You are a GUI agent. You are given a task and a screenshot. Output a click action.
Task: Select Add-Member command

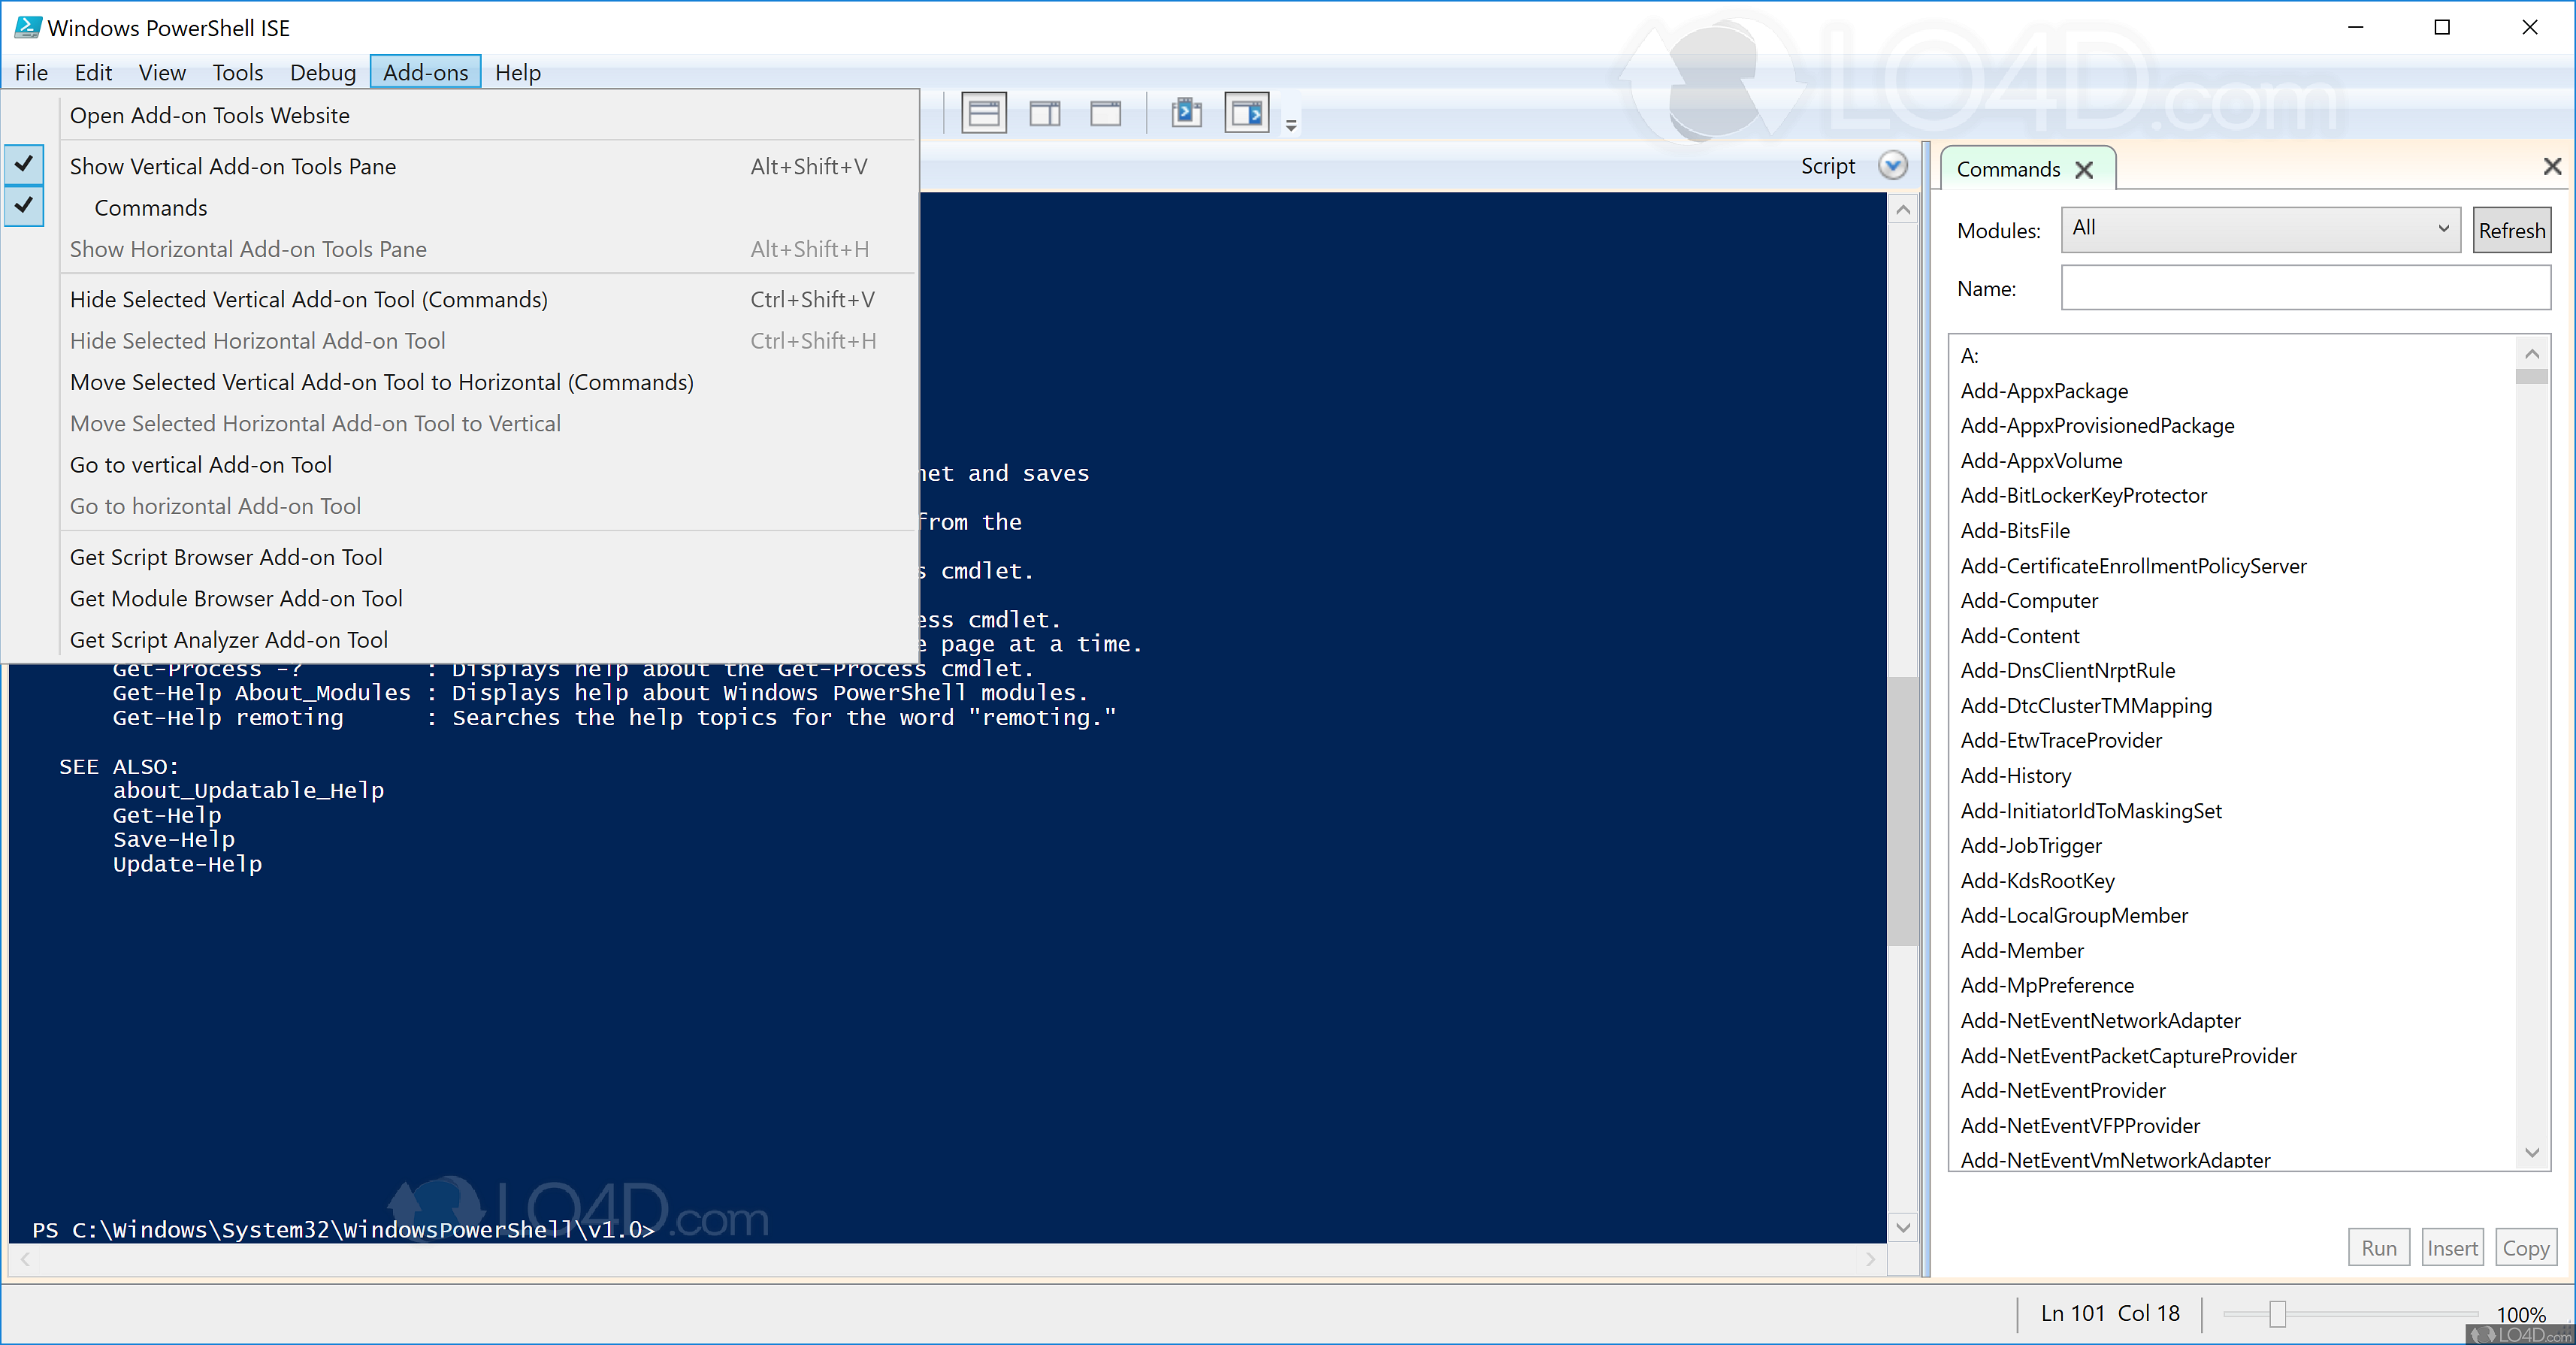tap(2022, 951)
